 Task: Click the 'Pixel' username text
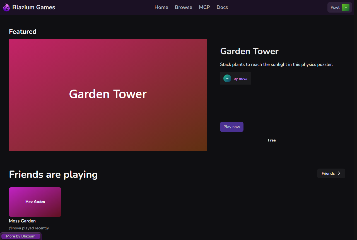click(x=335, y=7)
